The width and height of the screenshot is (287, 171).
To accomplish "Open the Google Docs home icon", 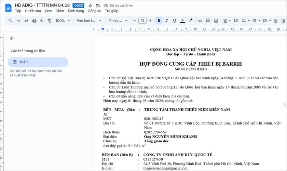I will (8, 8).
